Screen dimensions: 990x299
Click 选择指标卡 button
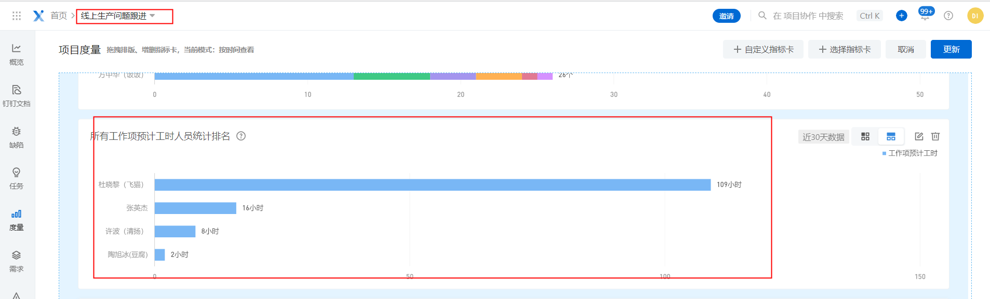click(844, 49)
